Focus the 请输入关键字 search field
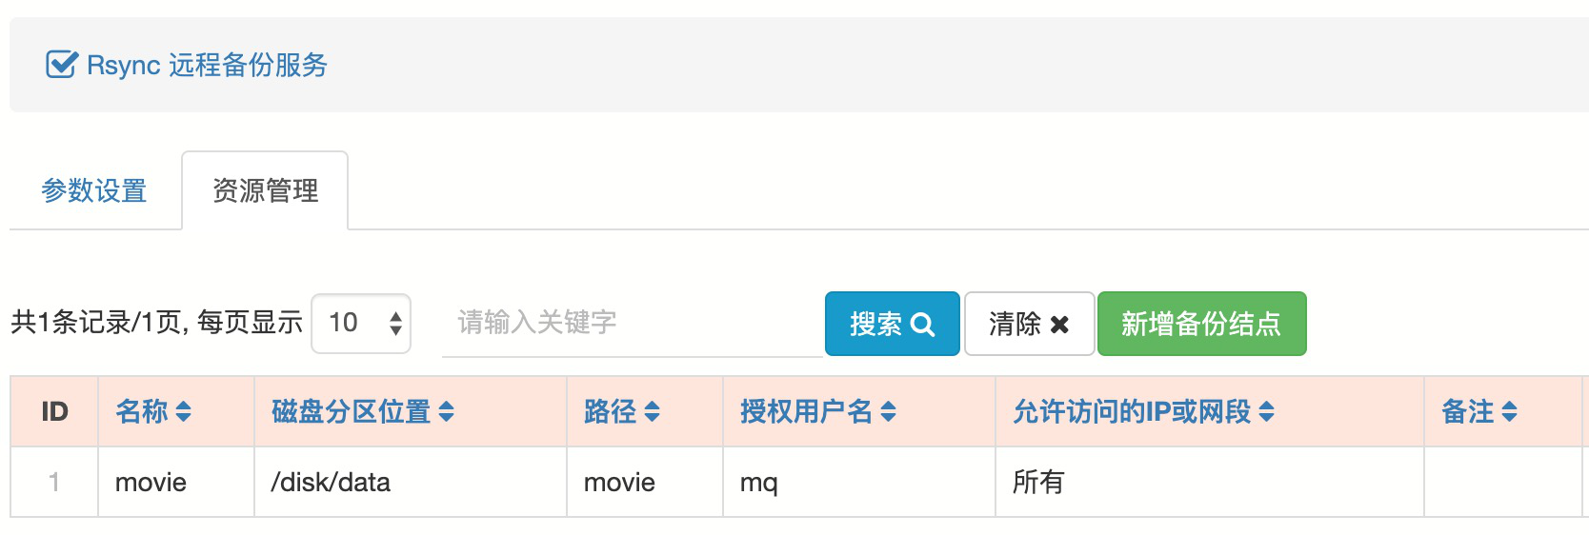The height and width of the screenshot is (535, 1589). point(632,324)
